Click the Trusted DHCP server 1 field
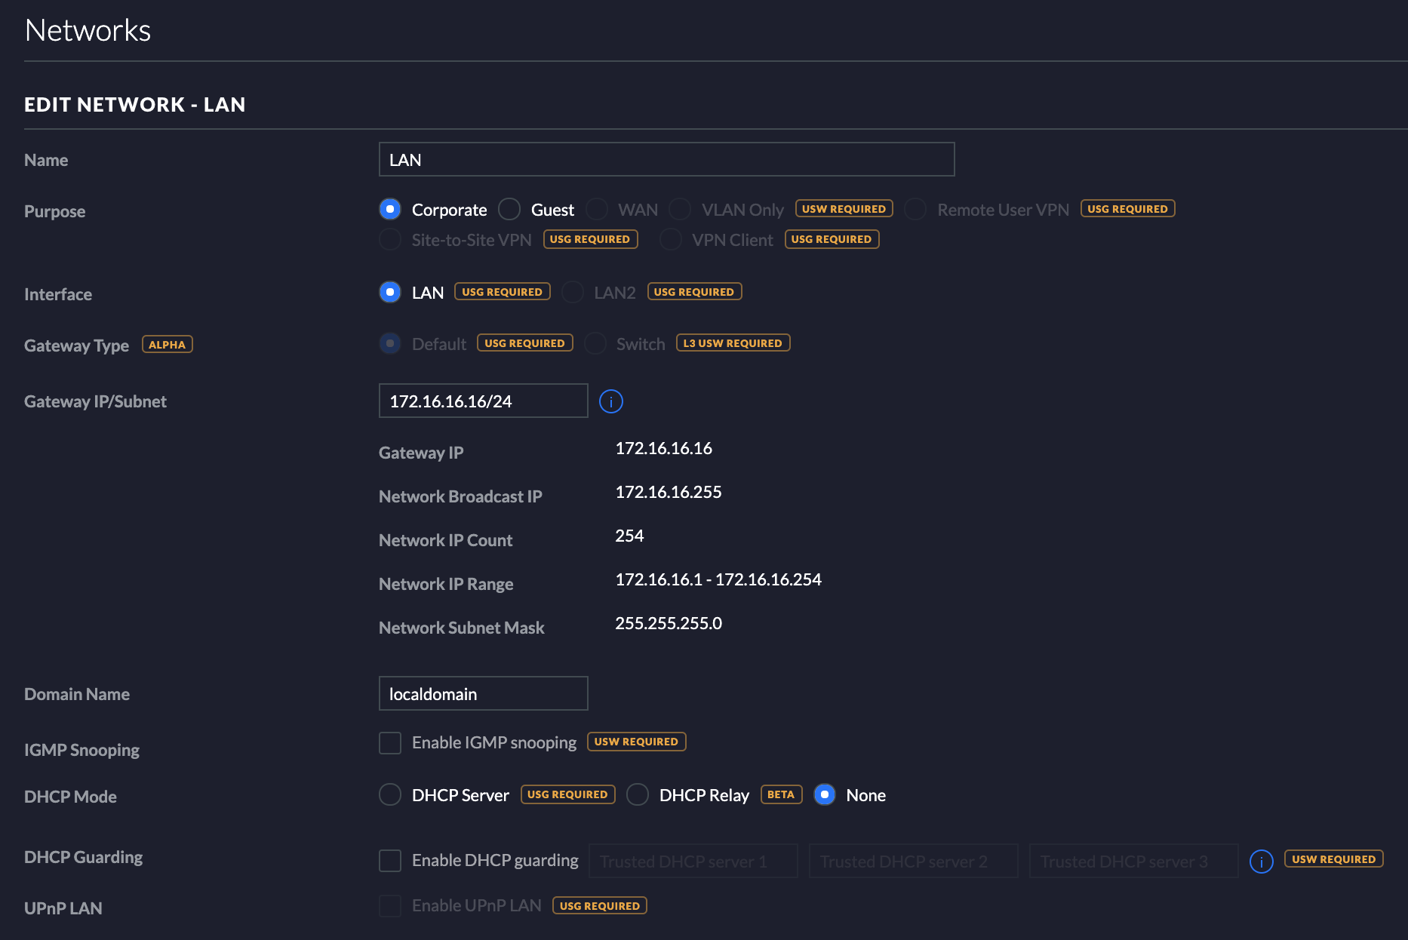The image size is (1408, 940). [693, 861]
